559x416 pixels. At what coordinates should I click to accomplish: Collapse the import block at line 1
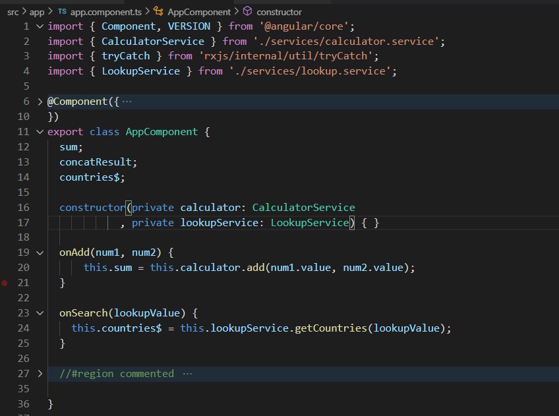[40, 26]
